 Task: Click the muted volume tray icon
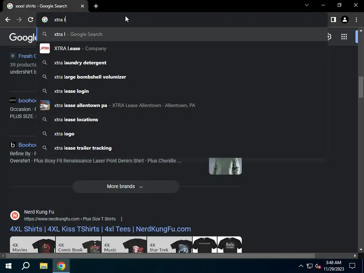318,266
